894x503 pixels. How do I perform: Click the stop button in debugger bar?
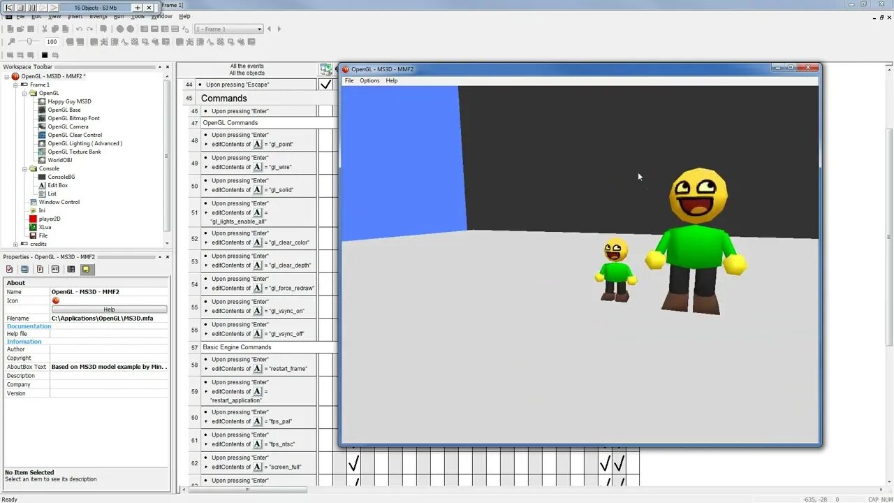pos(20,8)
